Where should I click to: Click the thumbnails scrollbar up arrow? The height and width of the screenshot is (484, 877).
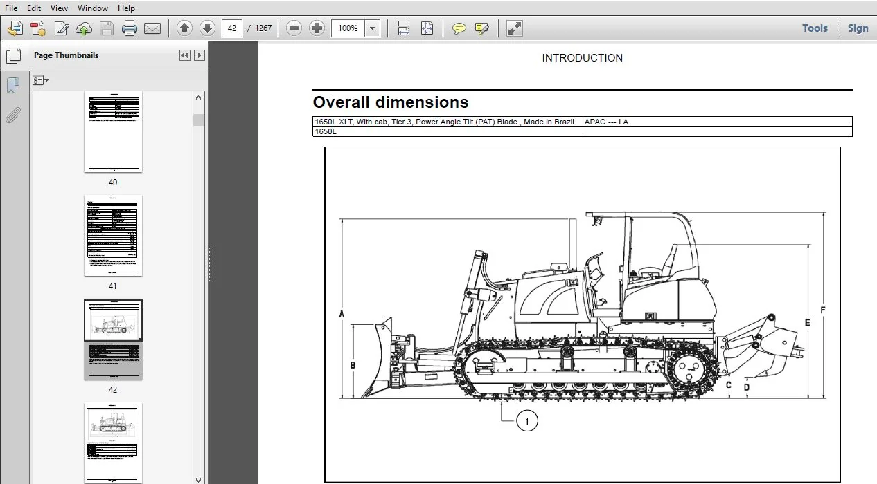[199, 97]
